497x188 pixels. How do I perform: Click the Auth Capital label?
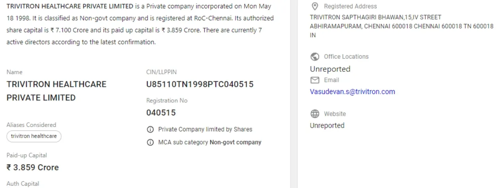23,184
